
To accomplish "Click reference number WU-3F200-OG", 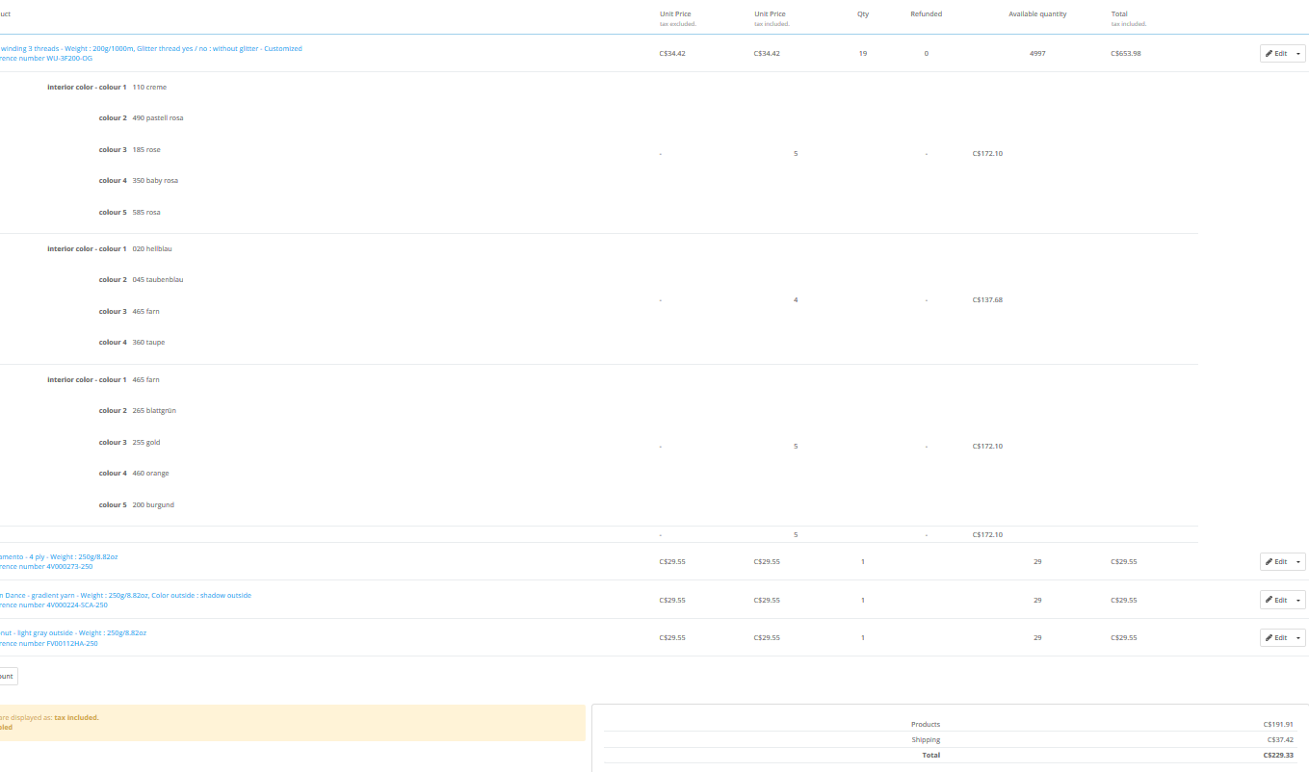I will (46, 58).
